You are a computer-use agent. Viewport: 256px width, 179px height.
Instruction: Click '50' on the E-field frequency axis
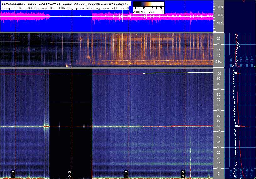tap(218, 126)
